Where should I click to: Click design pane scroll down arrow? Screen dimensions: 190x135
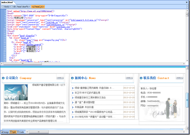click(x=187, y=129)
